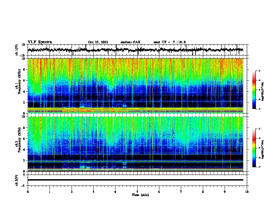Select the "ch.1 Frequency (kHz)" axis label

[19, 82]
